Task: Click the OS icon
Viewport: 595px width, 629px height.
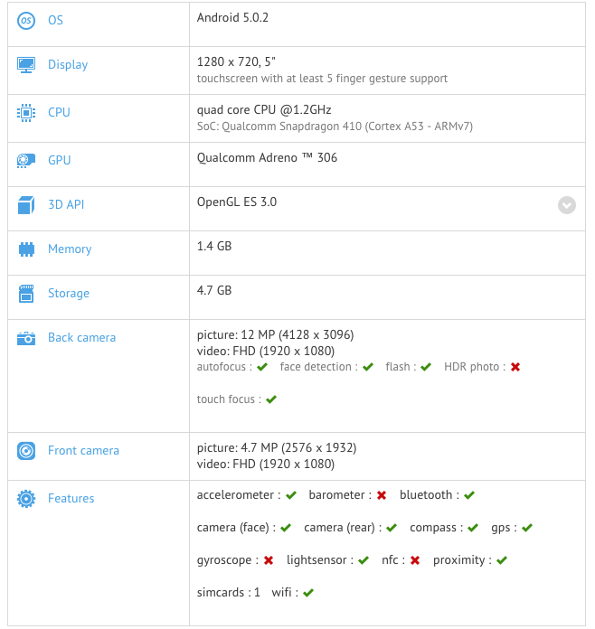Action: 26,20
